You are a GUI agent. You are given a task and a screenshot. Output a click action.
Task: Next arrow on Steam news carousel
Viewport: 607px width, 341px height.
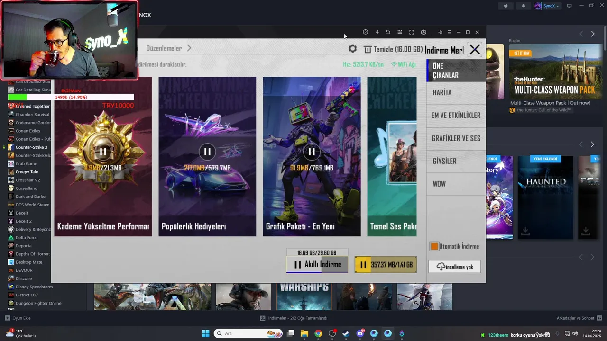[x=593, y=34]
